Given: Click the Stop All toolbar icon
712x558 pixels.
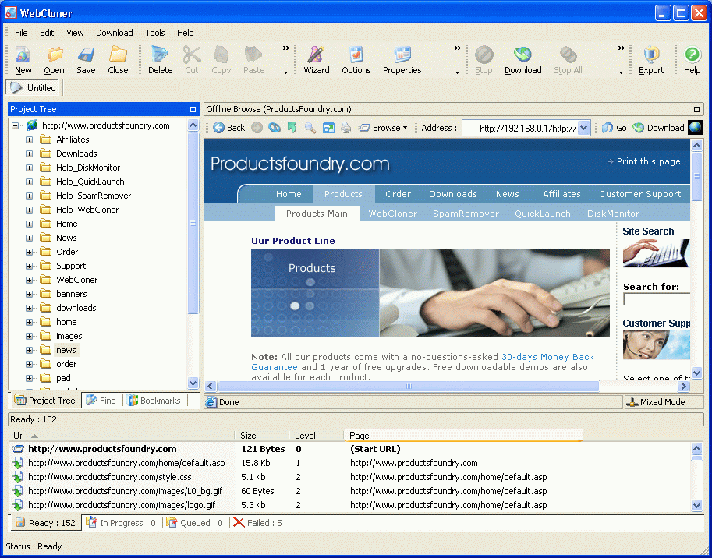Looking at the screenshot, I should tap(568, 60).
